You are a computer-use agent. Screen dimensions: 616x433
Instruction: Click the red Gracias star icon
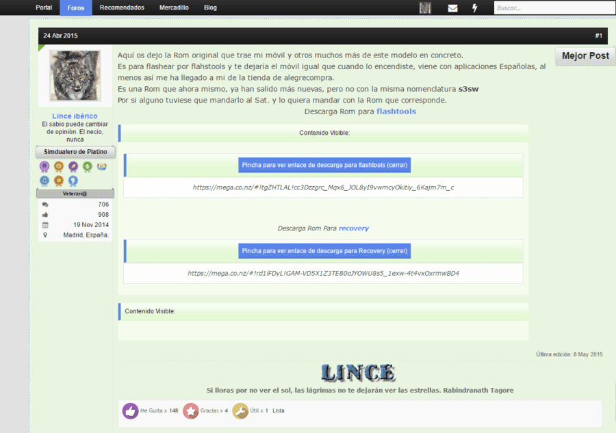191,411
